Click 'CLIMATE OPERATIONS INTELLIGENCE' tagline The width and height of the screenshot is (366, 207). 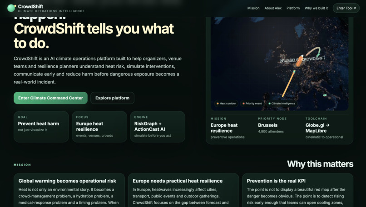(x=51, y=11)
